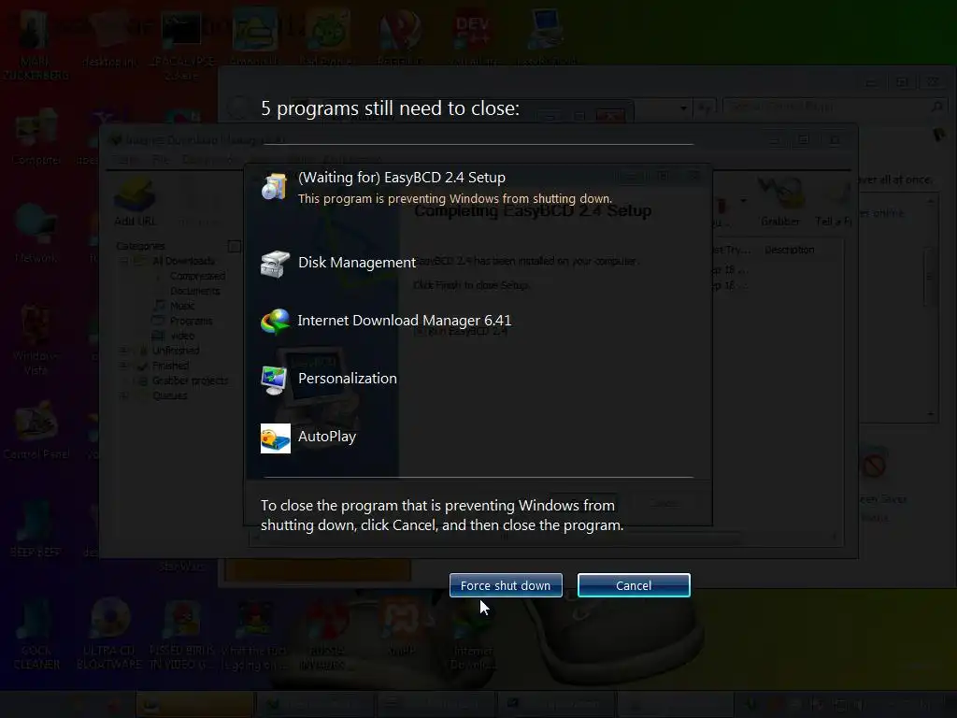Screen dimensions: 957x718
Task: Click Add URL icon in IDM window
Action: [x=135, y=202]
